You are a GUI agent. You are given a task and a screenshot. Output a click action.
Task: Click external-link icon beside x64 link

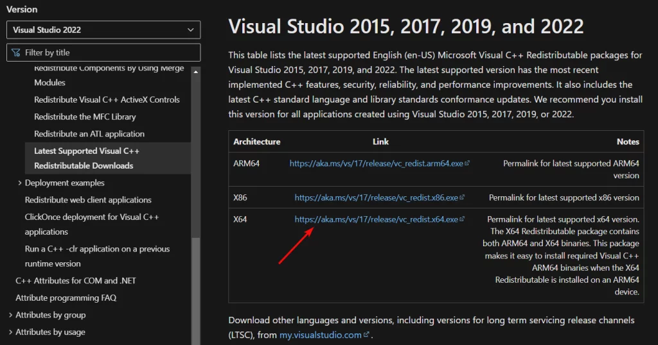coord(462,219)
